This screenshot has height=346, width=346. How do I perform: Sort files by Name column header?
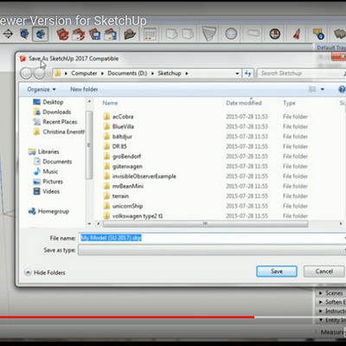pyautogui.click(x=110, y=103)
